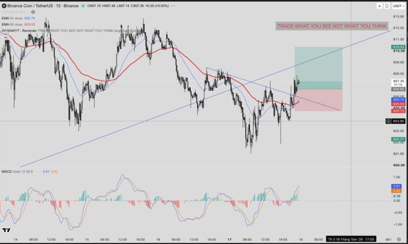The width and height of the screenshot is (408, 244).
Task: Toggle the eye icon of hidden indicator
Action: 33,12
